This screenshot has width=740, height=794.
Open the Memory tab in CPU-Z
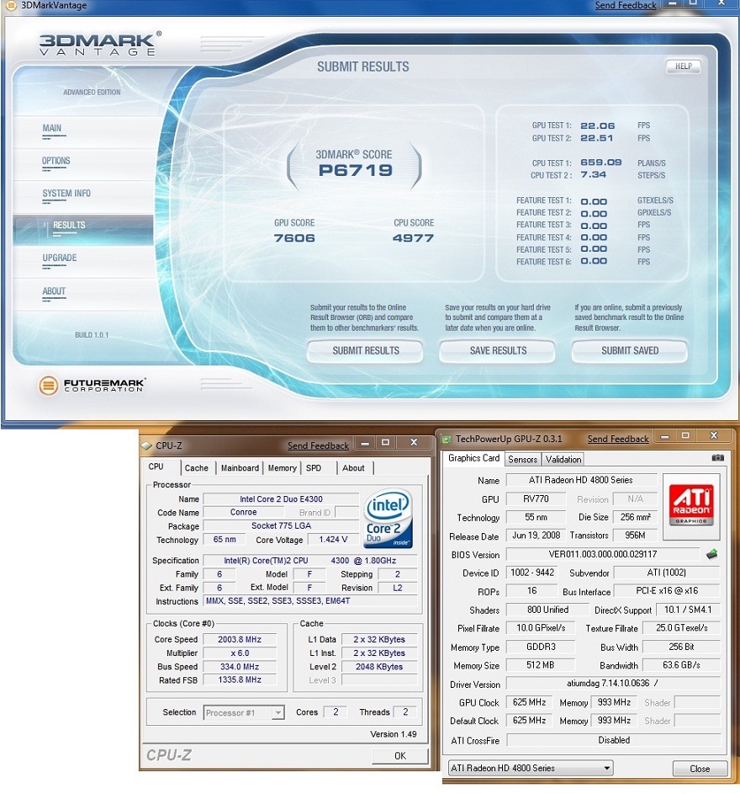[x=282, y=468]
